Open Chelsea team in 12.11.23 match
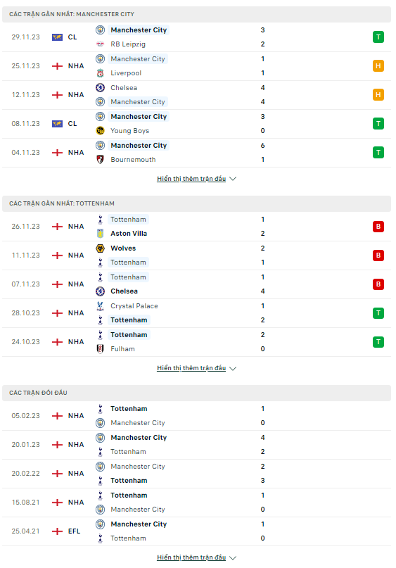This screenshot has width=396, height=568. pyautogui.click(x=124, y=88)
